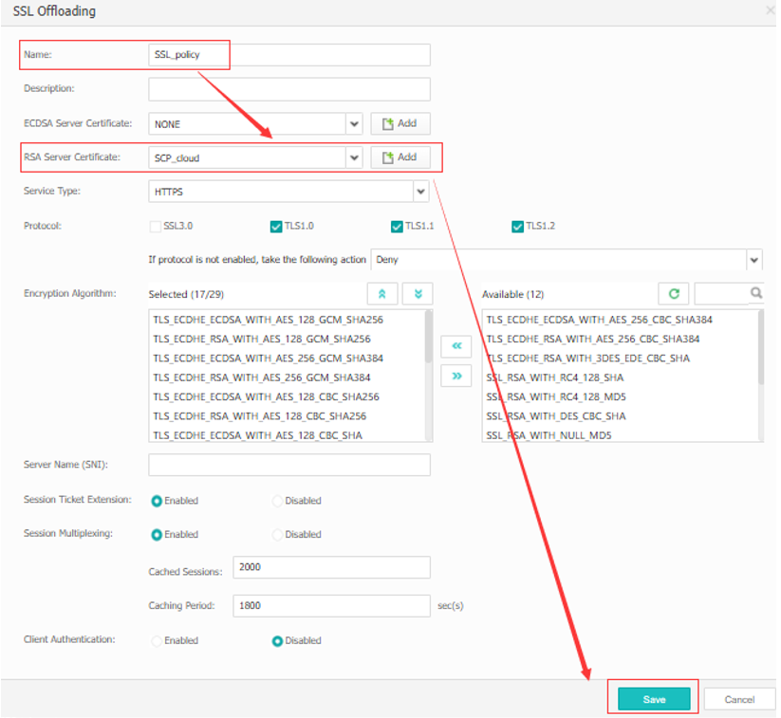
Task: Select TLS_ECDHE_RSA_WITH_AES_256_CBC_SHA384 in Available list
Action: click(x=593, y=340)
